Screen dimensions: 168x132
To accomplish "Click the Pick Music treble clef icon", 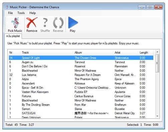I will click(15, 23).
